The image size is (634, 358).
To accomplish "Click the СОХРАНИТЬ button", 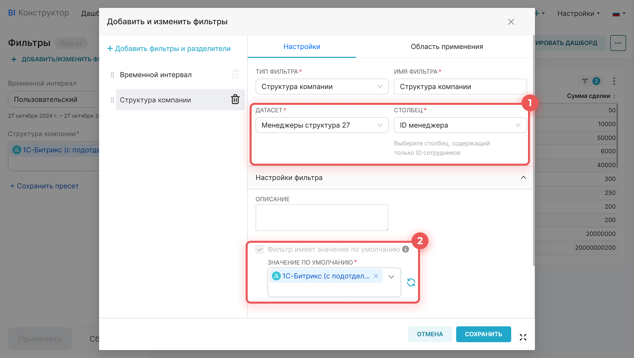I will coord(483,334).
